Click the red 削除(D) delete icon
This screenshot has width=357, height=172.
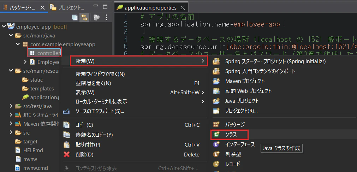pos(66,155)
